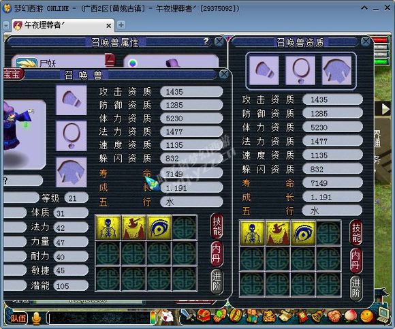Select the bloody axe skill in 召唤兽资质 panel
Viewport: 395px width, 329px height.
click(278, 233)
